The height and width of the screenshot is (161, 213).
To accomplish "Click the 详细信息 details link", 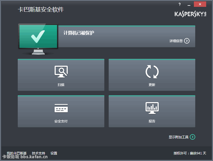I will (x=176, y=41).
